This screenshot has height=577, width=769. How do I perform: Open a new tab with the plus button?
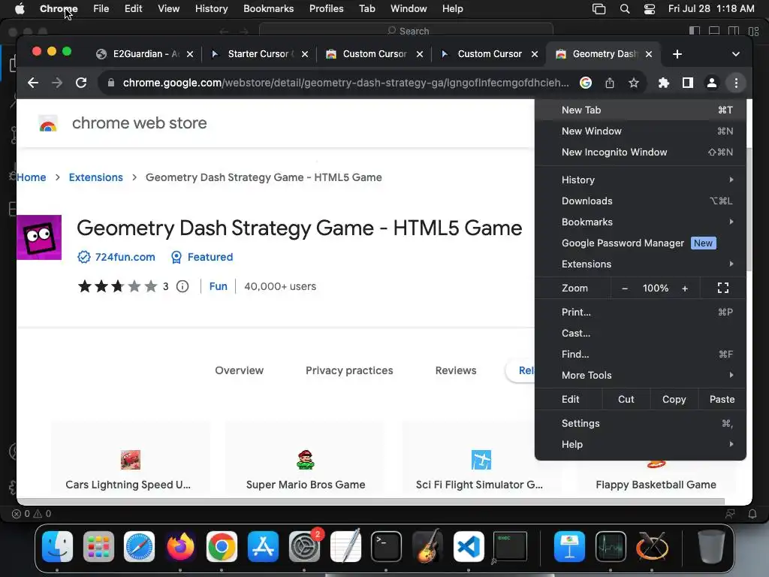[677, 54]
